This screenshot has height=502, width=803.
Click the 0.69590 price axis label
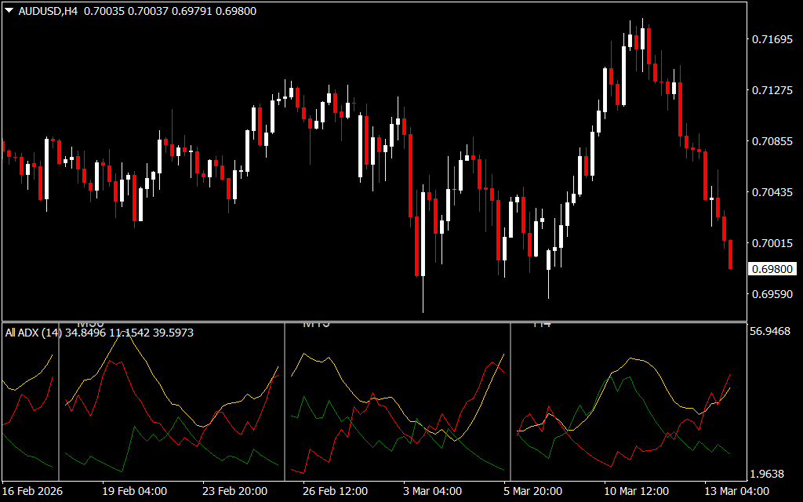[773, 294]
